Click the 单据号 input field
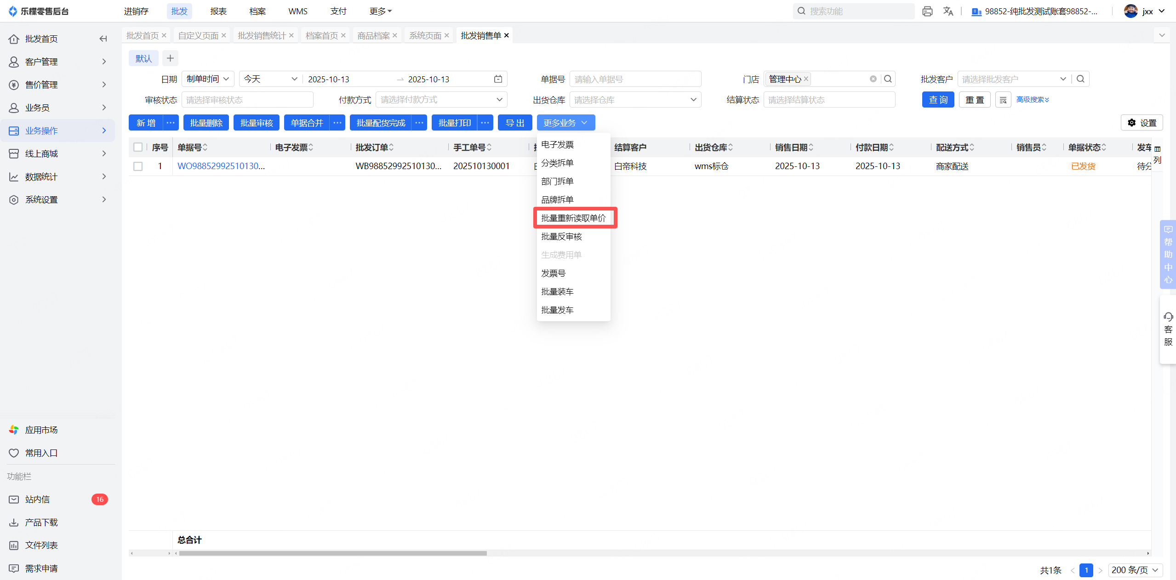This screenshot has width=1176, height=580. (635, 79)
